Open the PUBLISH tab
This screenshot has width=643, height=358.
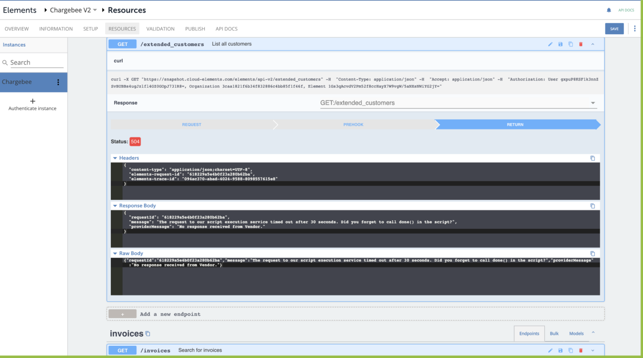pos(195,29)
